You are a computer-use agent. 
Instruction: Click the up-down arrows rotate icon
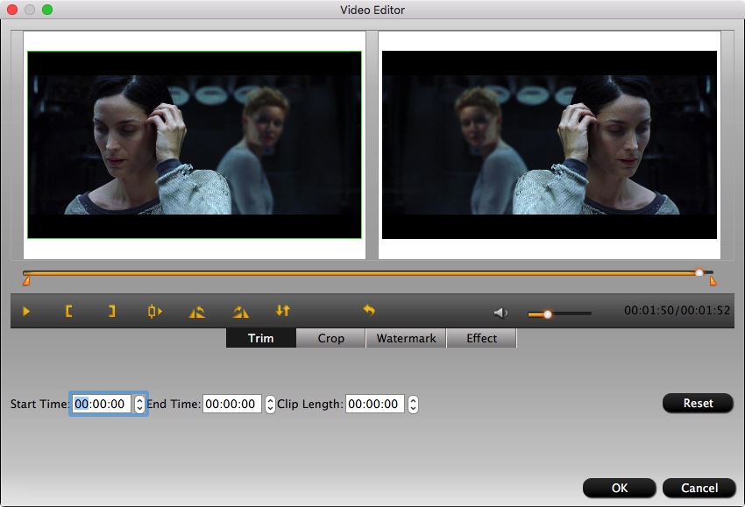coord(282,311)
